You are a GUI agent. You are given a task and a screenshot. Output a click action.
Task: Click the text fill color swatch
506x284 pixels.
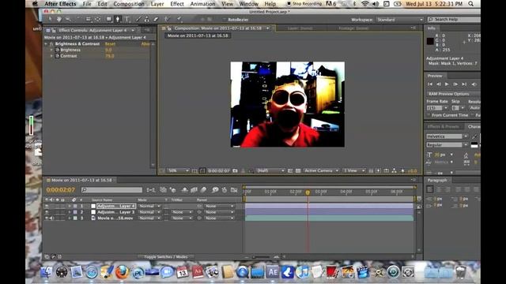tap(474, 144)
